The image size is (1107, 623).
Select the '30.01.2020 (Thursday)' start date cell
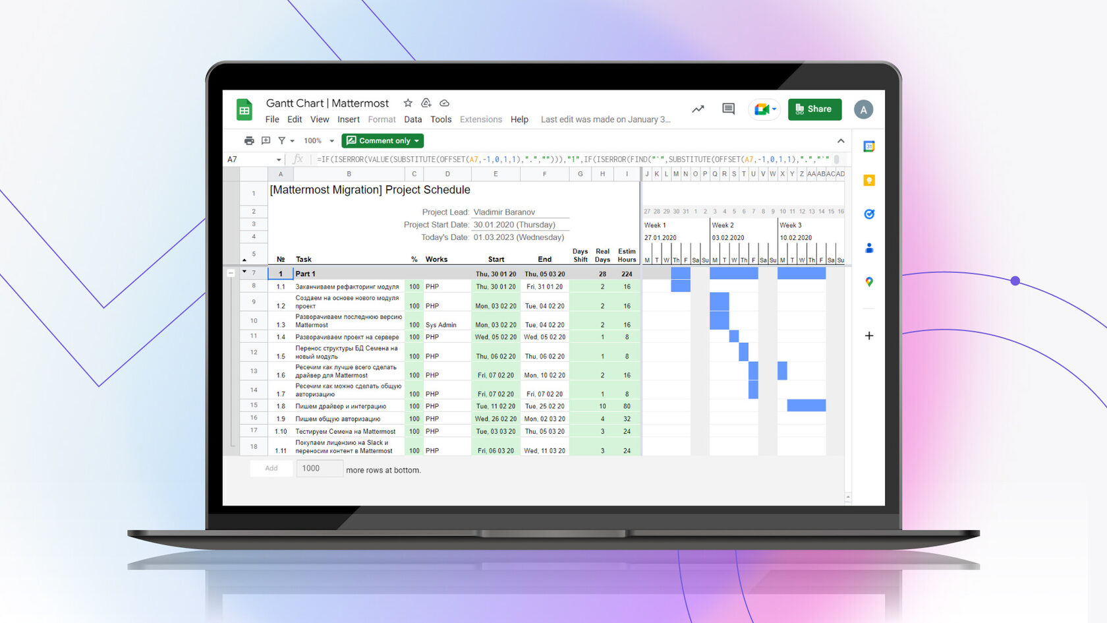[520, 225]
